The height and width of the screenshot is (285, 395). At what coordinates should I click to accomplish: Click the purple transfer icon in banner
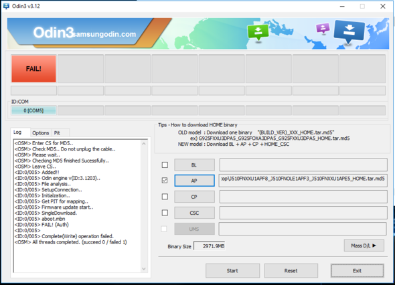pyautogui.click(x=323, y=28)
